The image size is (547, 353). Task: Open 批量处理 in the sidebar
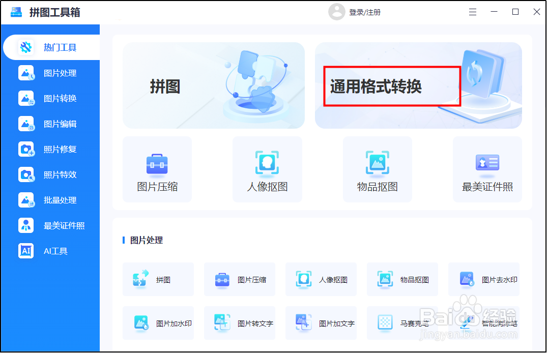pos(51,200)
